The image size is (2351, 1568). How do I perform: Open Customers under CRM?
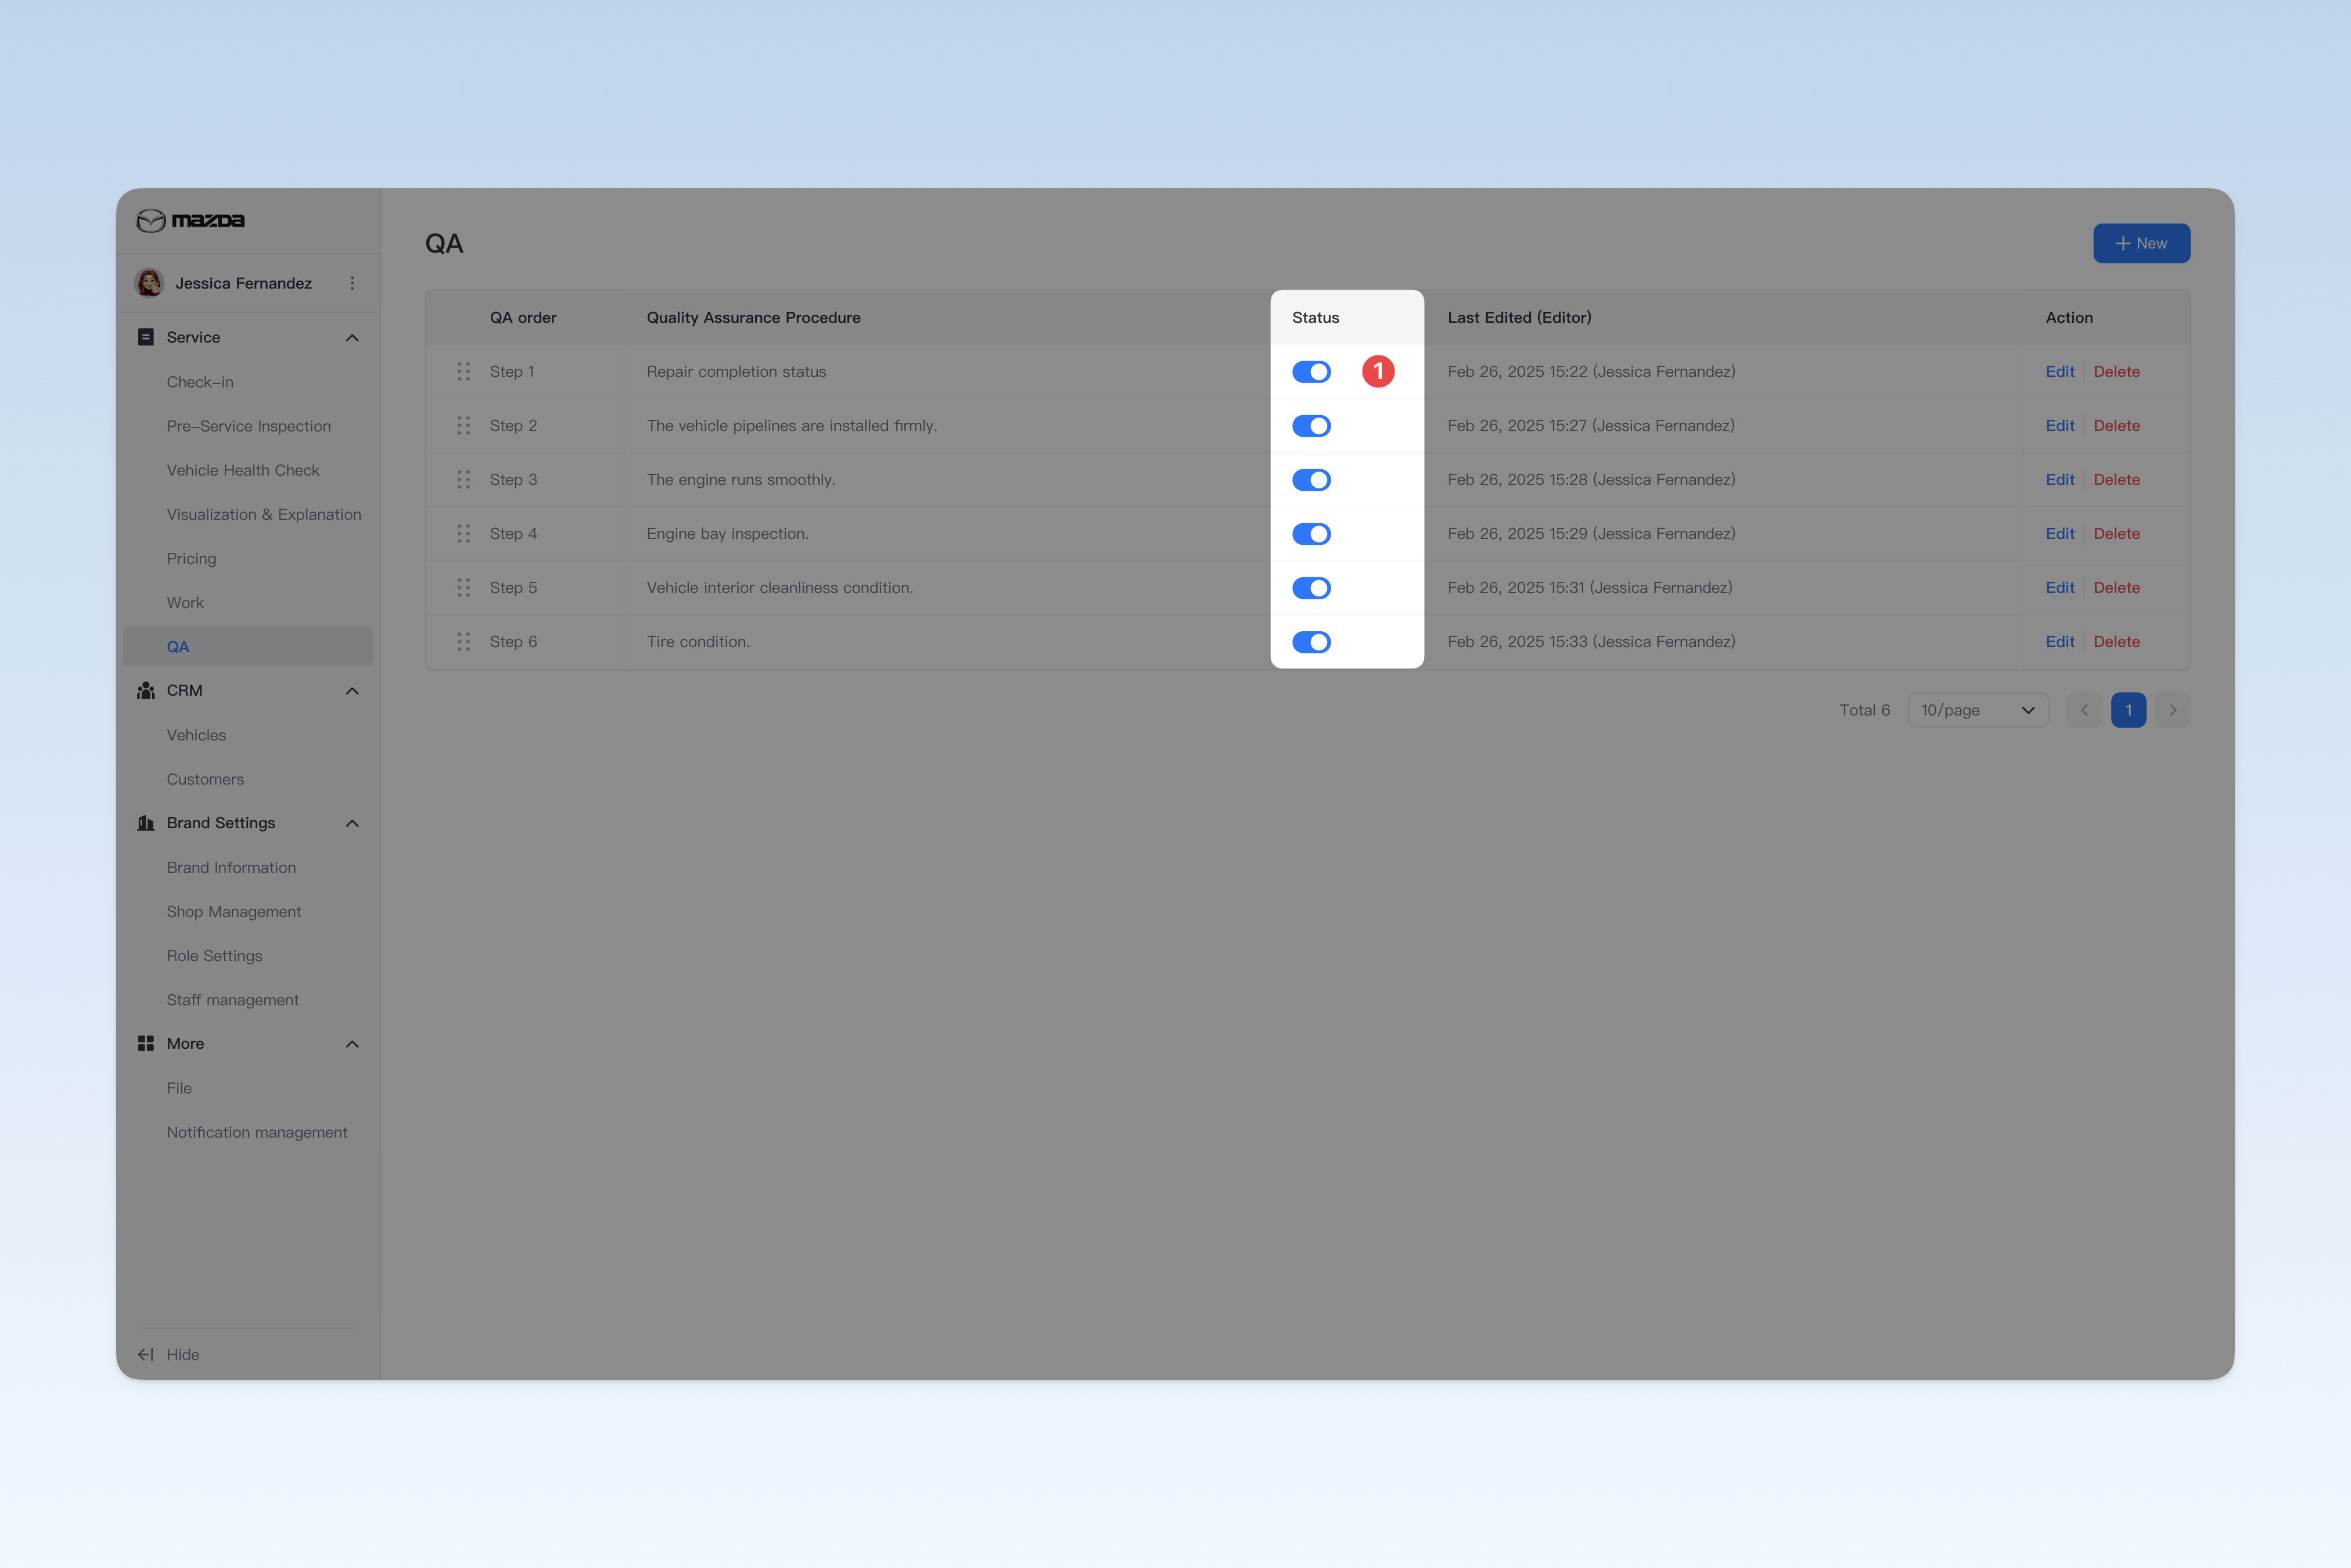click(x=205, y=779)
